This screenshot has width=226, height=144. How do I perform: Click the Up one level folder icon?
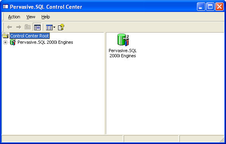[x=28, y=27]
